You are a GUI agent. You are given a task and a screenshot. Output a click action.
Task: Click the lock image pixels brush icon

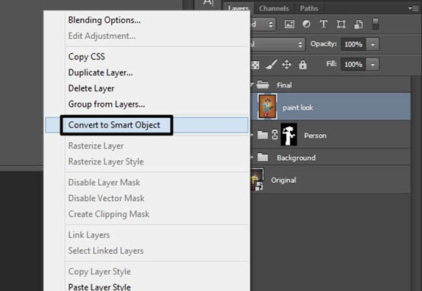271,65
